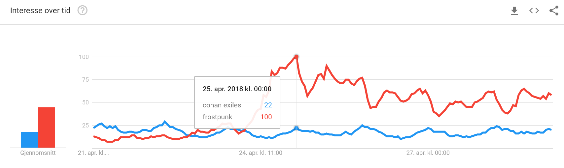Click the red peak point at 100
Viewport: 564px width, 168px height.
tap(297, 57)
